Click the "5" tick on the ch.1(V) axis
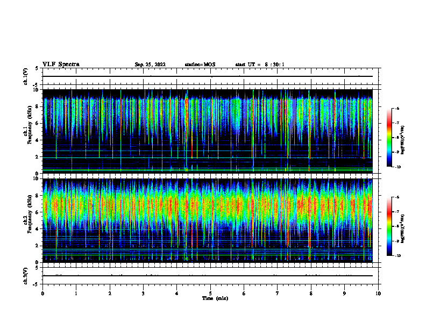 tap(38, 68)
